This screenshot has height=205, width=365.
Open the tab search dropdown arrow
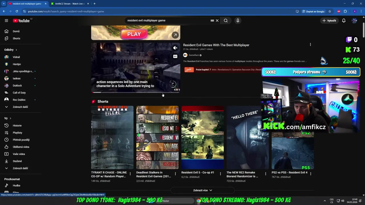[x=3, y=4]
